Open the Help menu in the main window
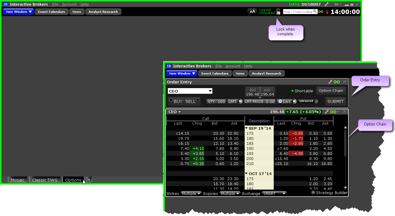395x216 pixels. pyautogui.click(x=85, y=4)
